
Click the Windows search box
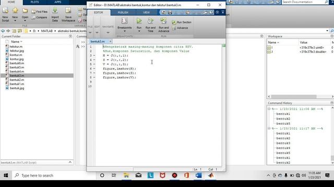coord(54,176)
